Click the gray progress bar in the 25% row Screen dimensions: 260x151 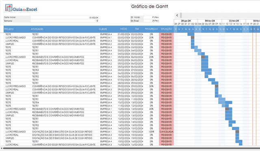(203, 57)
